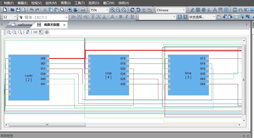Click the refresh icon in the diagram toolbar

(x=28, y=32)
